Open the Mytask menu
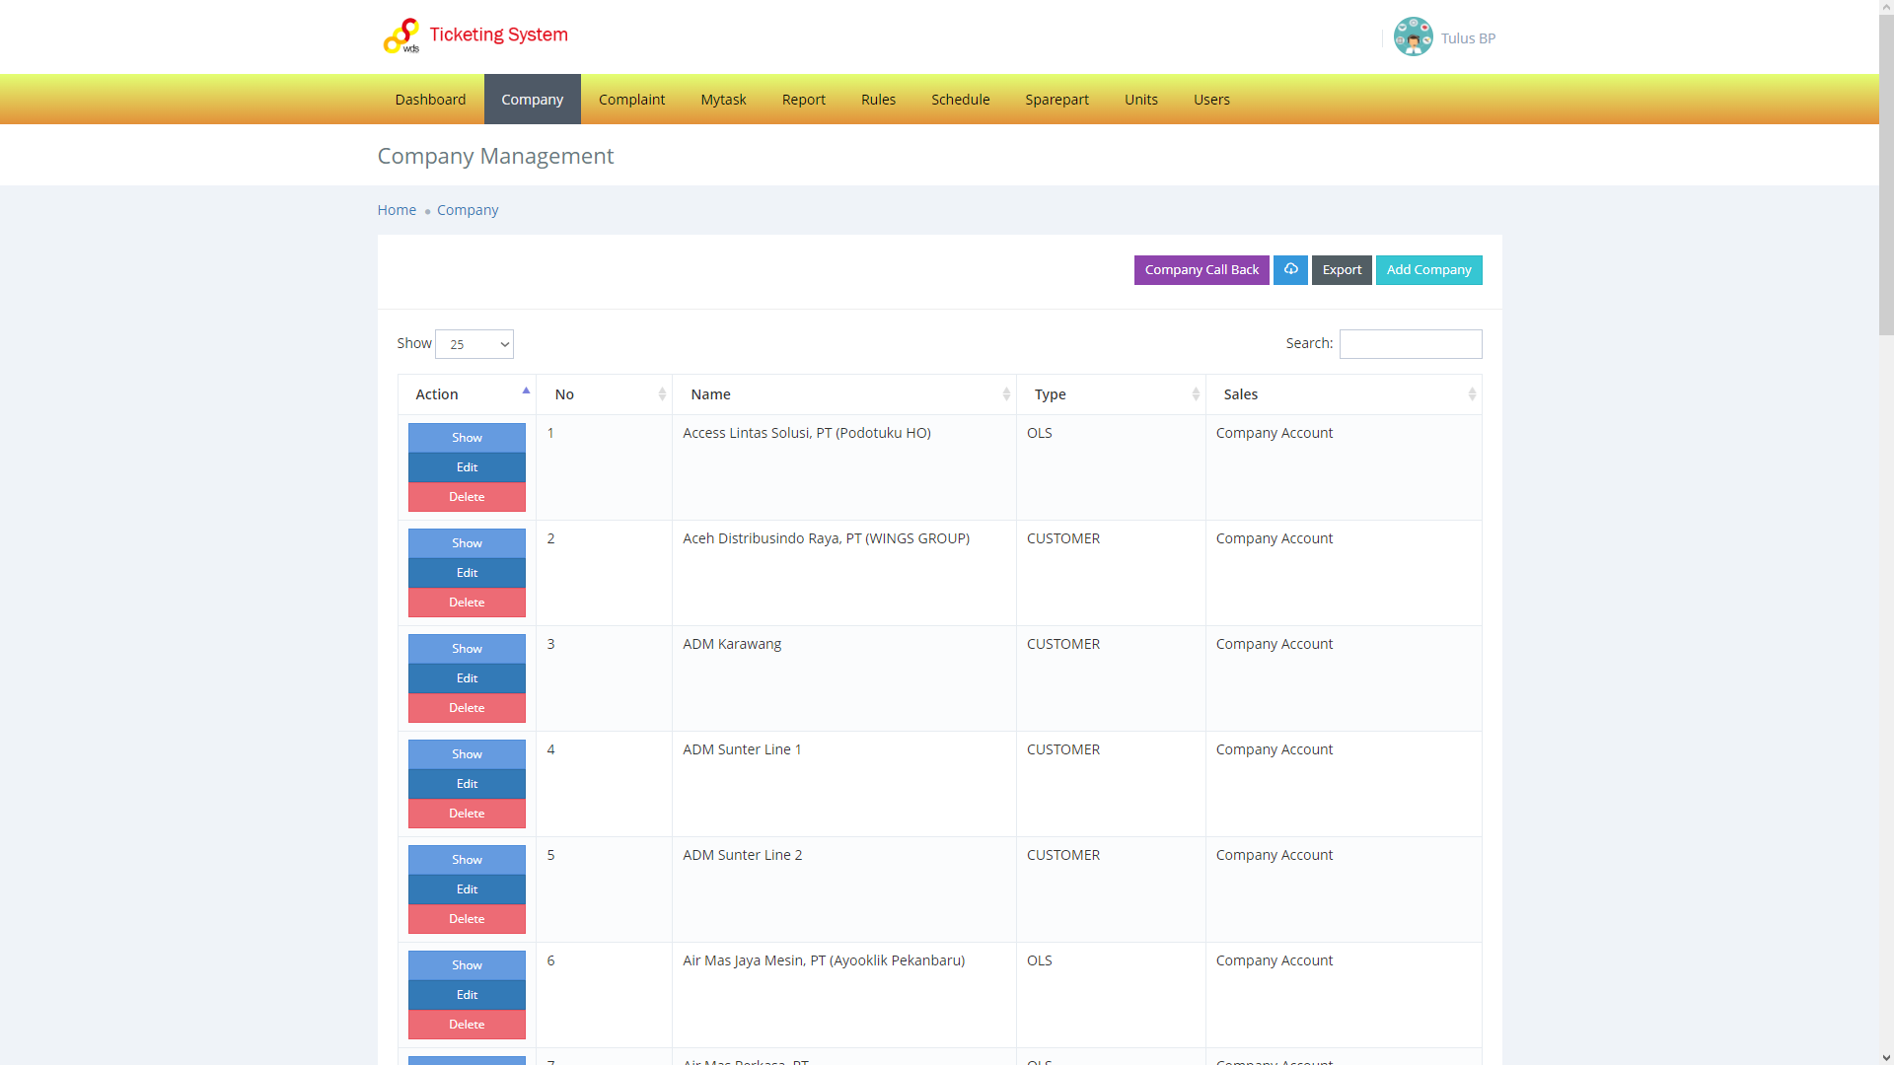The height and width of the screenshot is (1065, 1894). (x=723, y=100)
